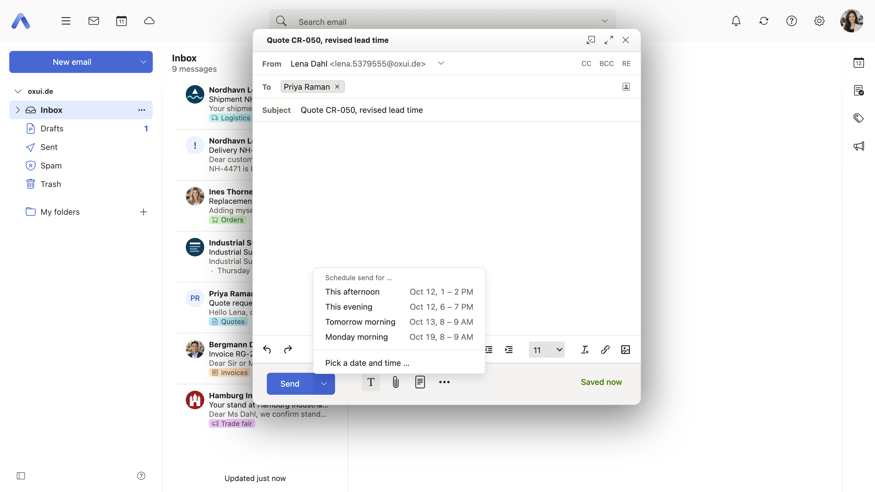Open the help question mark in top bar
The width and height of the screenshot is (875, 492).
[791, 21]
